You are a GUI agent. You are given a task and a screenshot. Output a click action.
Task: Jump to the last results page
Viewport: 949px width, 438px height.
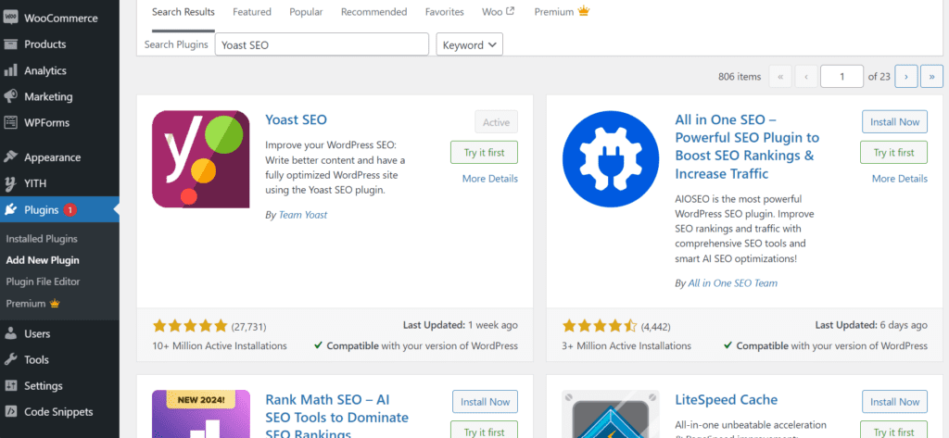(x=931, y=76)
